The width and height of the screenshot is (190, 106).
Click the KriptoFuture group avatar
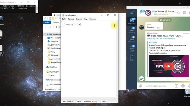(148, 13)
